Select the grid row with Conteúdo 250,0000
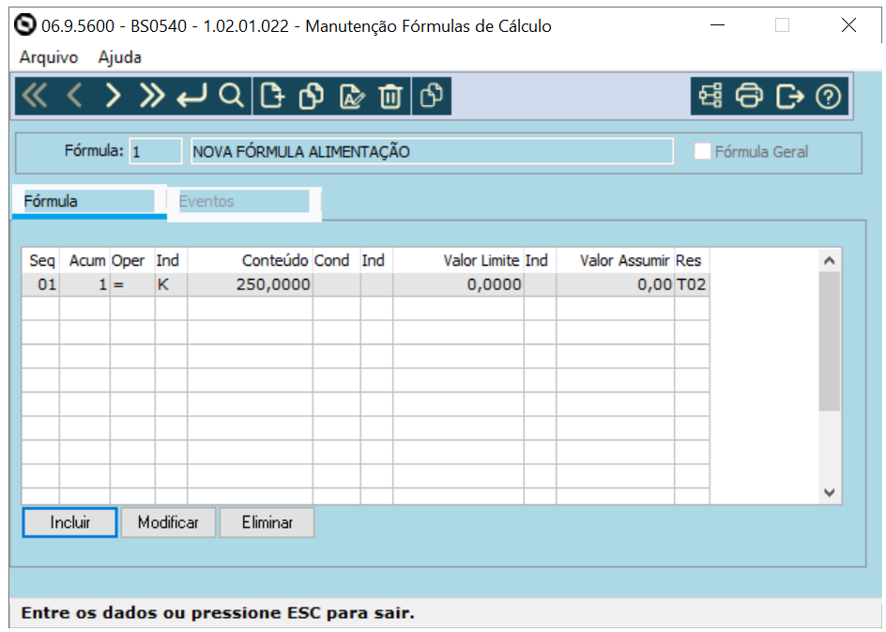 point(275,284)
